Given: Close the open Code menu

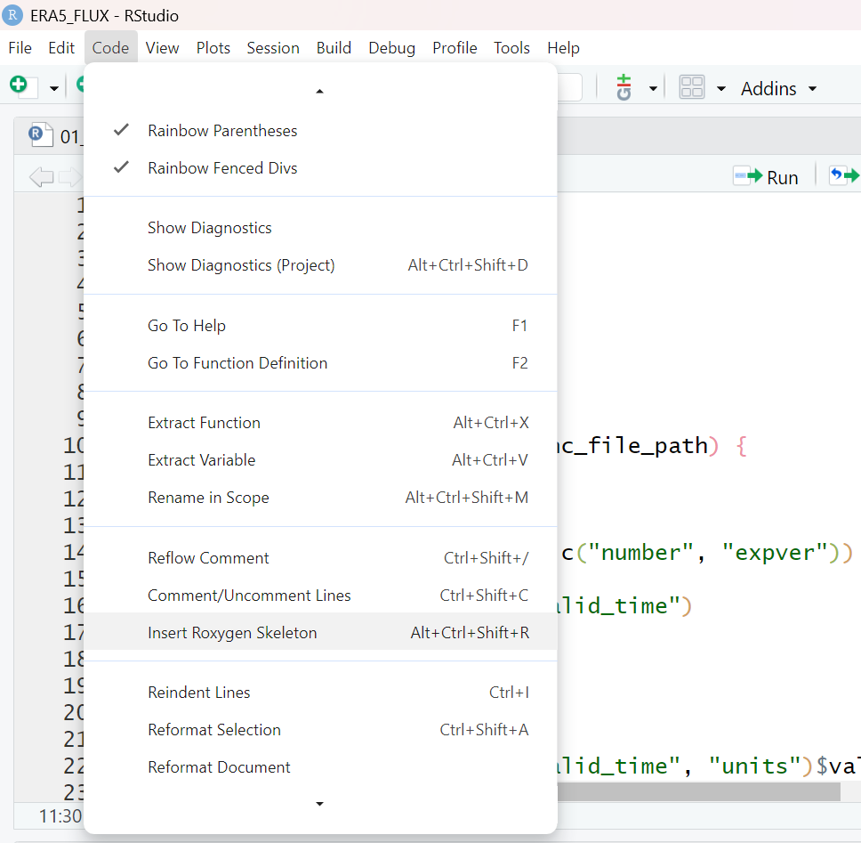Looking at the screenshot, I should (110, 48).
